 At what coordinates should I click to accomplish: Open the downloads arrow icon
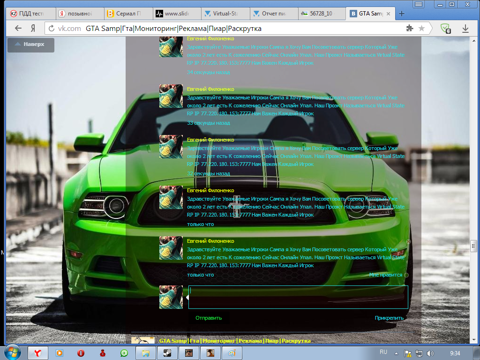point(465,29)
